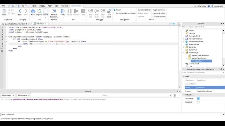225x126 pixels.
Task: Click the share icon beside username
Action: tap(212, 6)
